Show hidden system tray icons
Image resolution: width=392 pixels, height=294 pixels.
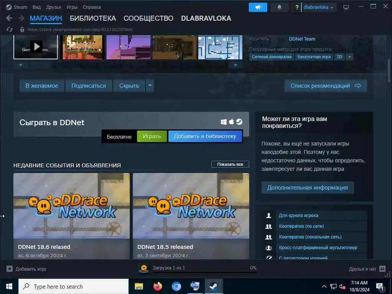tap(324, 286)
